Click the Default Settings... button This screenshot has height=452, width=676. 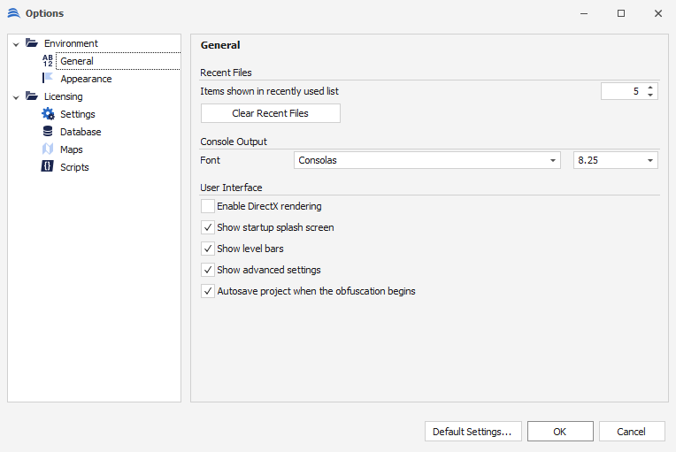pyautogui.click(x=472, y=432)
